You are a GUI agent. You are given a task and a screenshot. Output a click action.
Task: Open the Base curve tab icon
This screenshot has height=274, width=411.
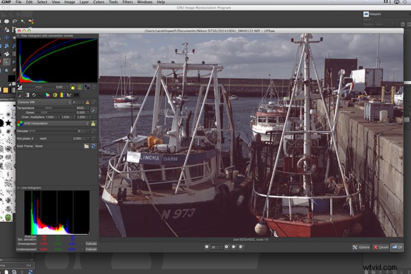(x=40, y=95)
